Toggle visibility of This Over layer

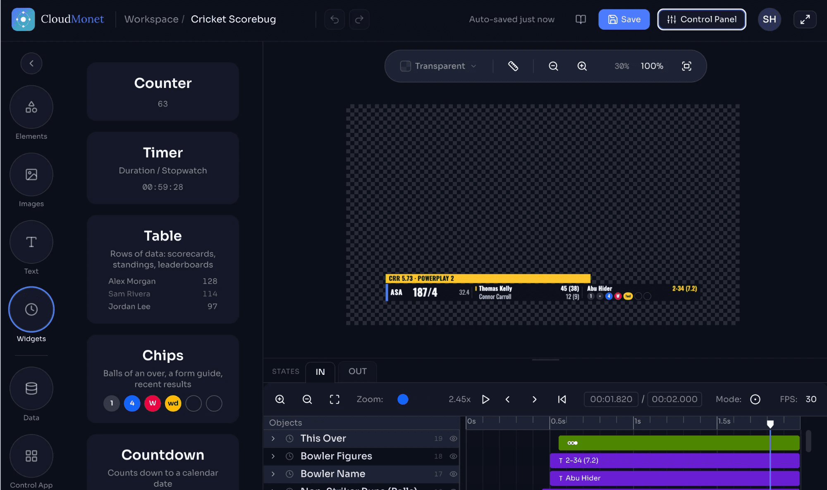tap(453, 438)
